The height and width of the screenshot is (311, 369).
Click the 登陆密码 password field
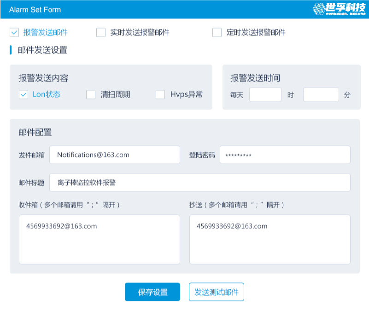click(285, 155)
